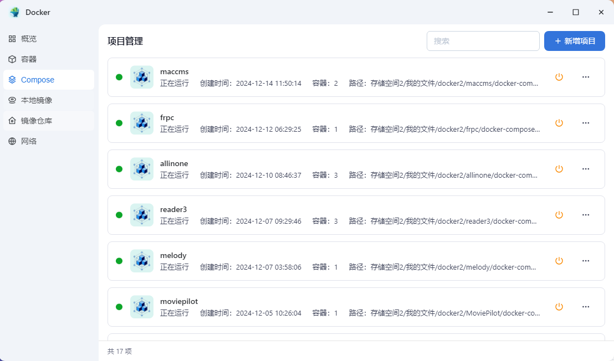Click the Compose layers icon
Screen dimensions: 614x361
pyautogui.click(x=12, y=80)
